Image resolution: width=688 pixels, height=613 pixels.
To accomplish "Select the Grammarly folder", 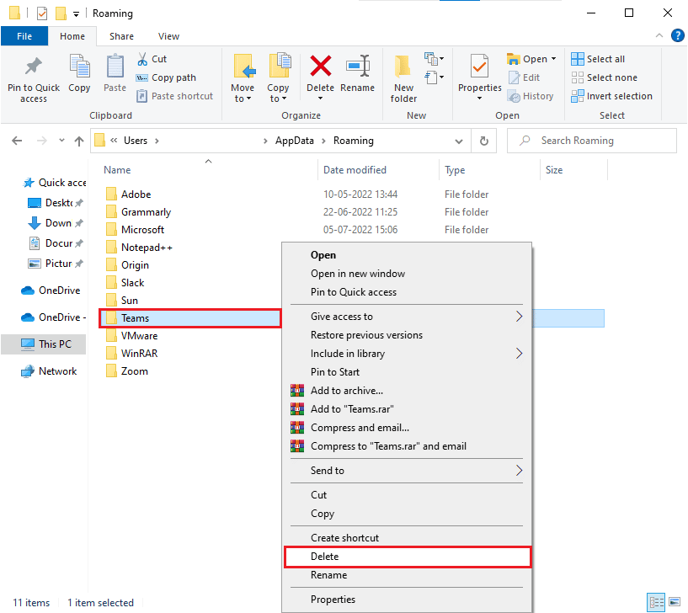I will (x=146, y=212).
